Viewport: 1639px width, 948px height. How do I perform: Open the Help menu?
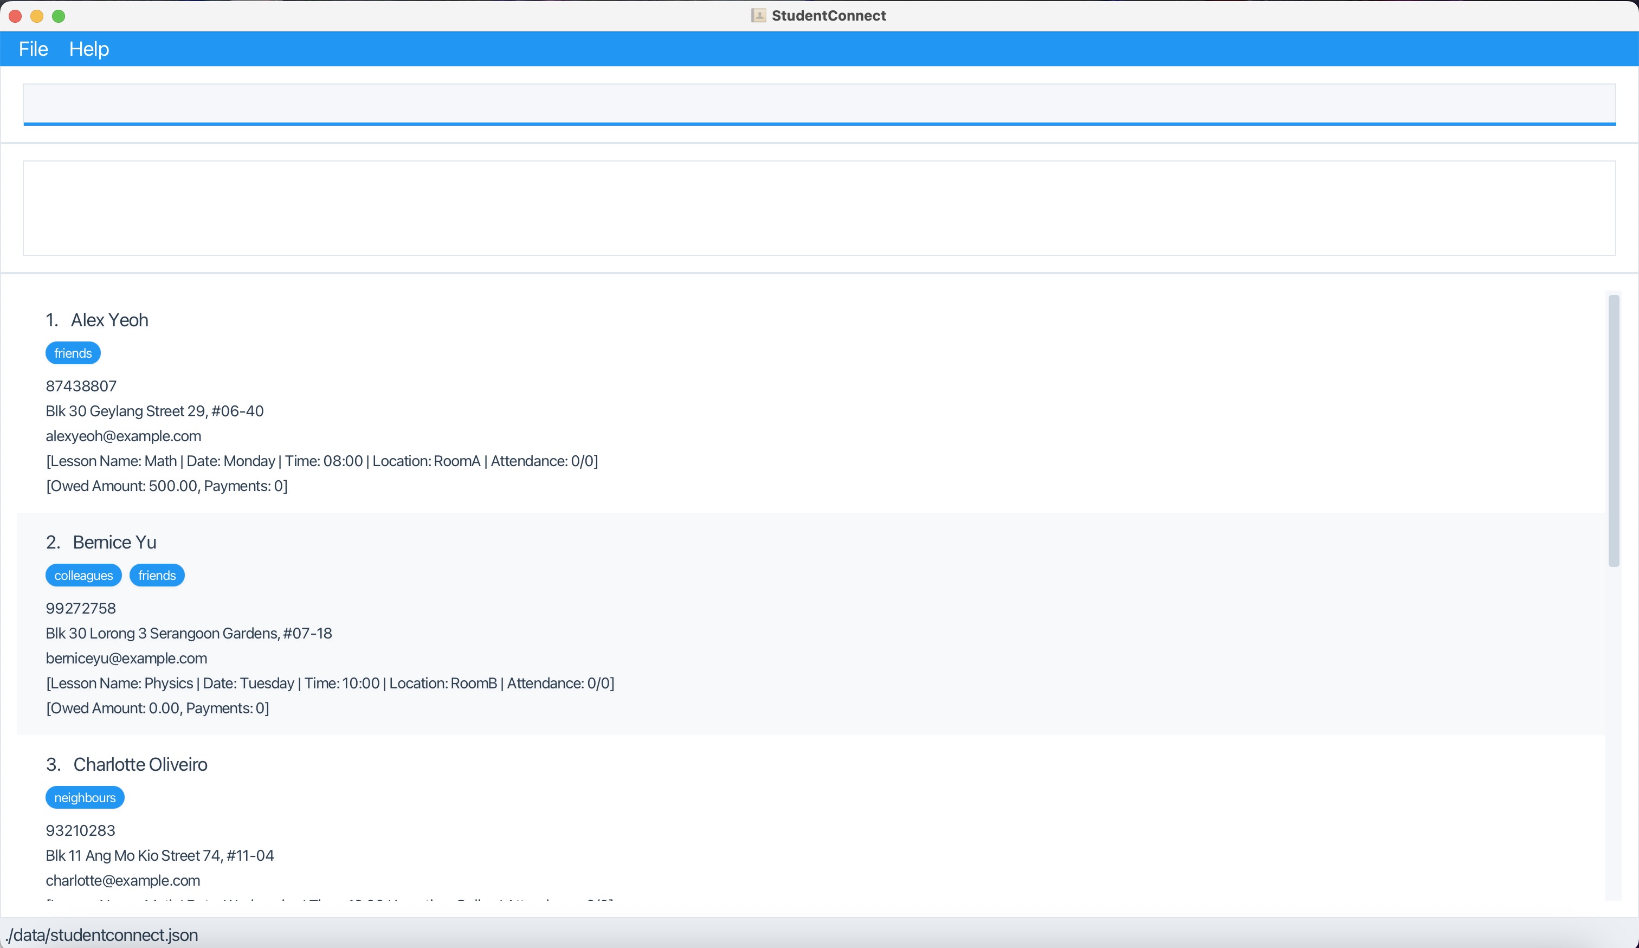[x=89, y=49]
